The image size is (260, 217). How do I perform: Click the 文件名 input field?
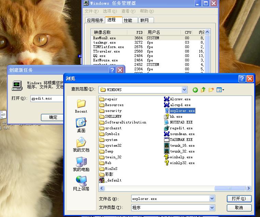tap(170, 199)
